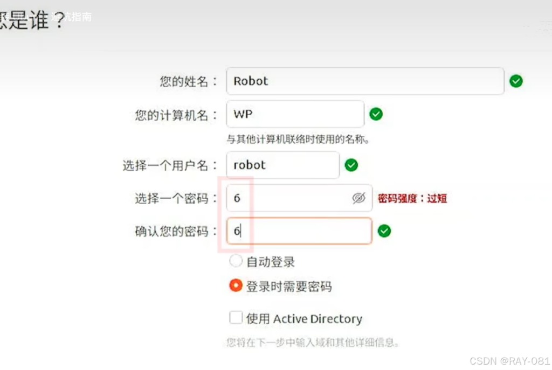Enable the 使用 Active Directory checkbox
Image resolution: width=552 pixels, height=370 pixels.
click(236, 318)
